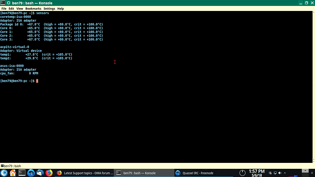Open the Settings menu
The image size is (315, 177).
49,9
